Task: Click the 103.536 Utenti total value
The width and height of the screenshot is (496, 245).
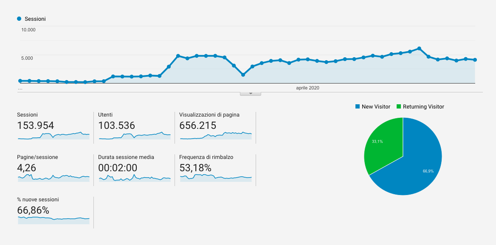Action: [116, 125]
